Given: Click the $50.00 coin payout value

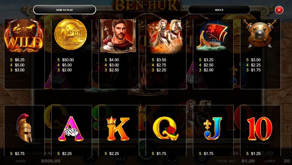Looking at the screenshot, I should (x=68, y=60).
